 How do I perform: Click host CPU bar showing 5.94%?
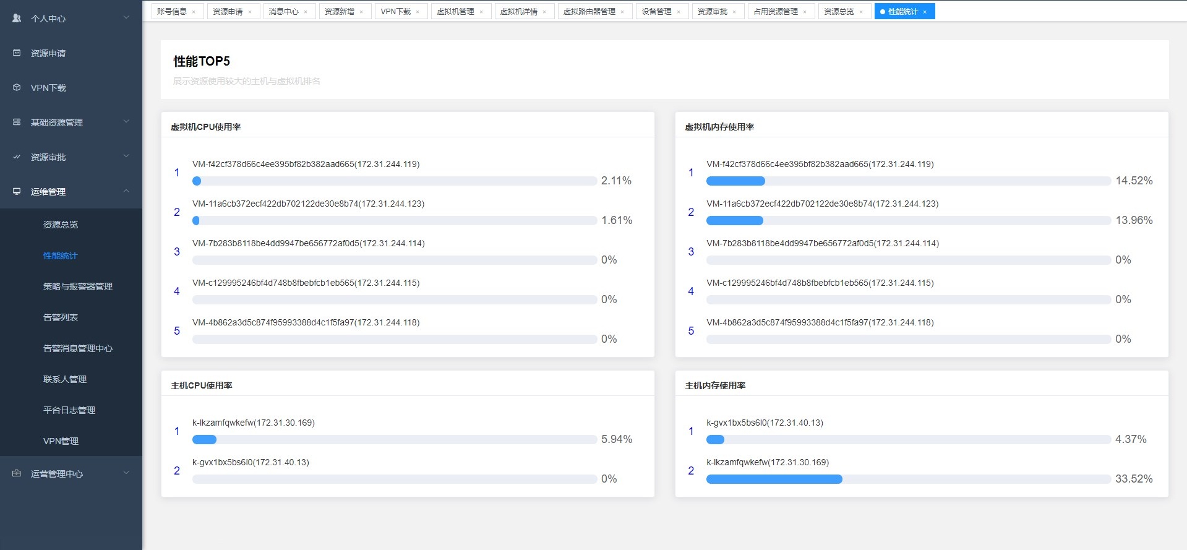(x=395, y=440)
